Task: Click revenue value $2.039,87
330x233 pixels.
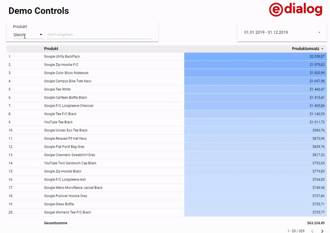Action: click(x=317, y=56)
